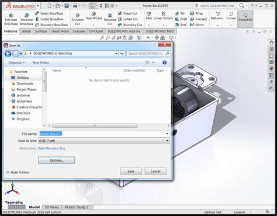Click the horizontal scrollbar in file list
This screenshot has height=216, width=277.
pyautogui.click(x=95, y=126)
